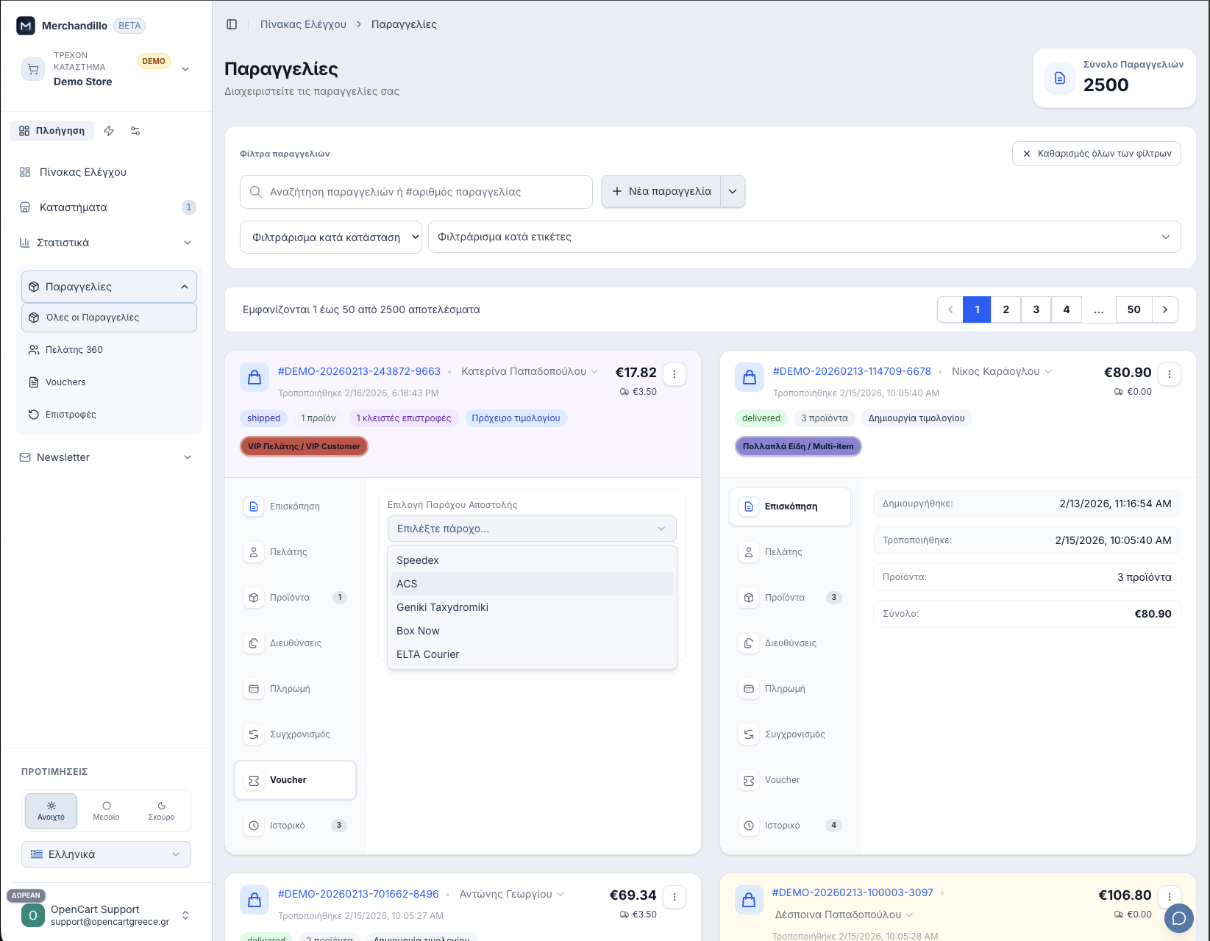Screen dimensions: 1210x941
Task: Go to the previous page arrow
Action: 950,310
